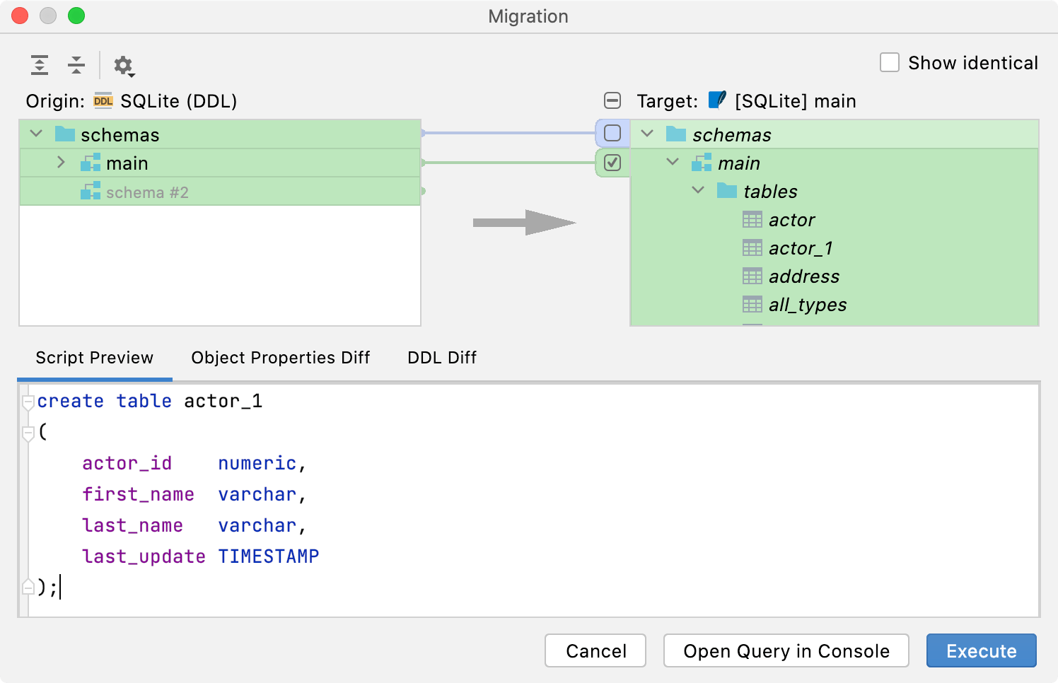1058x683 pixels.
Task: Select the actor table icon in target tree
Action: click(752, 219)
